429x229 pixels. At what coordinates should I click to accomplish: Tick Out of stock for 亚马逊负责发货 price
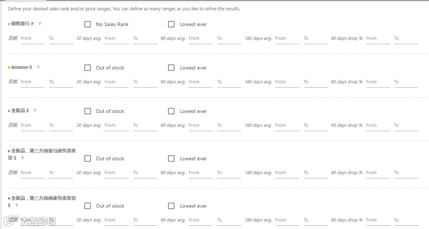(88, 159)
